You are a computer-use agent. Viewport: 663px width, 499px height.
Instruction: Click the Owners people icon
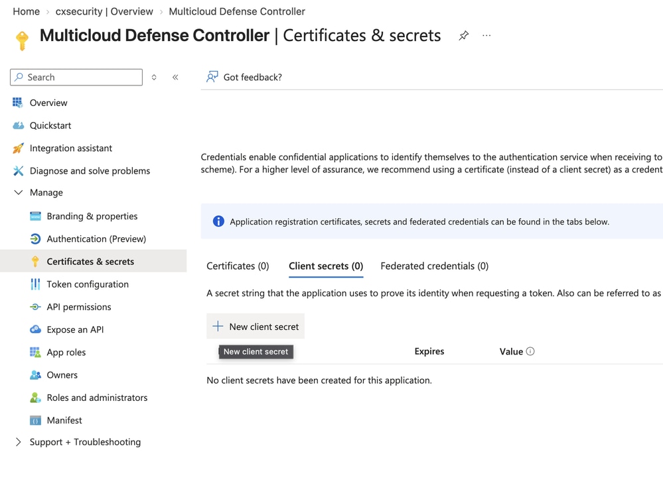tap(36, 375)
